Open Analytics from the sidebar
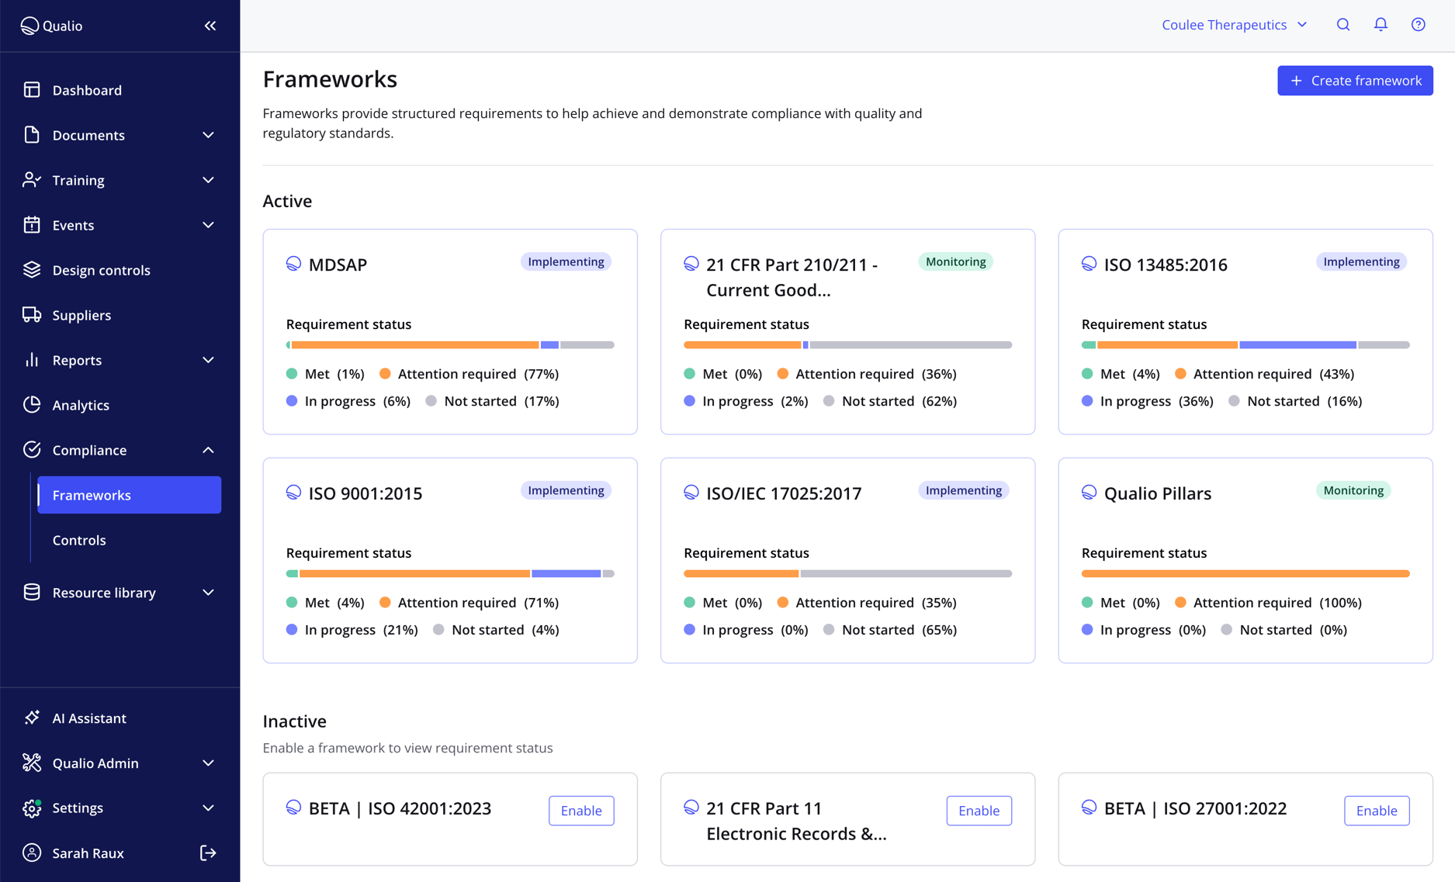This screenshot has width=1455, height=882. pyautogui.click(x=80, y=404)
